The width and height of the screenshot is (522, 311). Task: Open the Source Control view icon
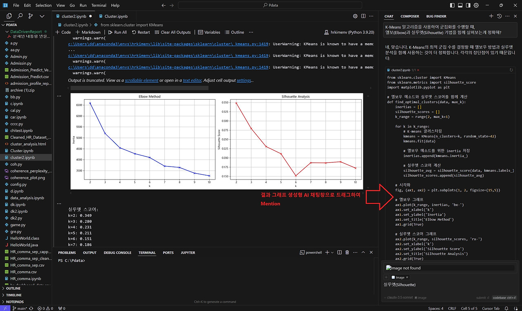(x=31, y=16)
